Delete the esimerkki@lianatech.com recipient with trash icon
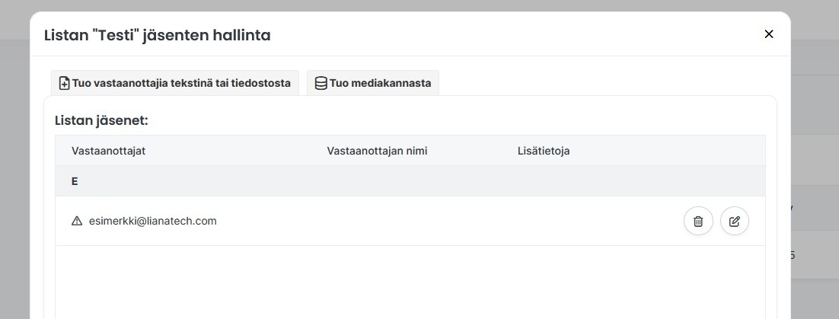 tap(698, 221)
